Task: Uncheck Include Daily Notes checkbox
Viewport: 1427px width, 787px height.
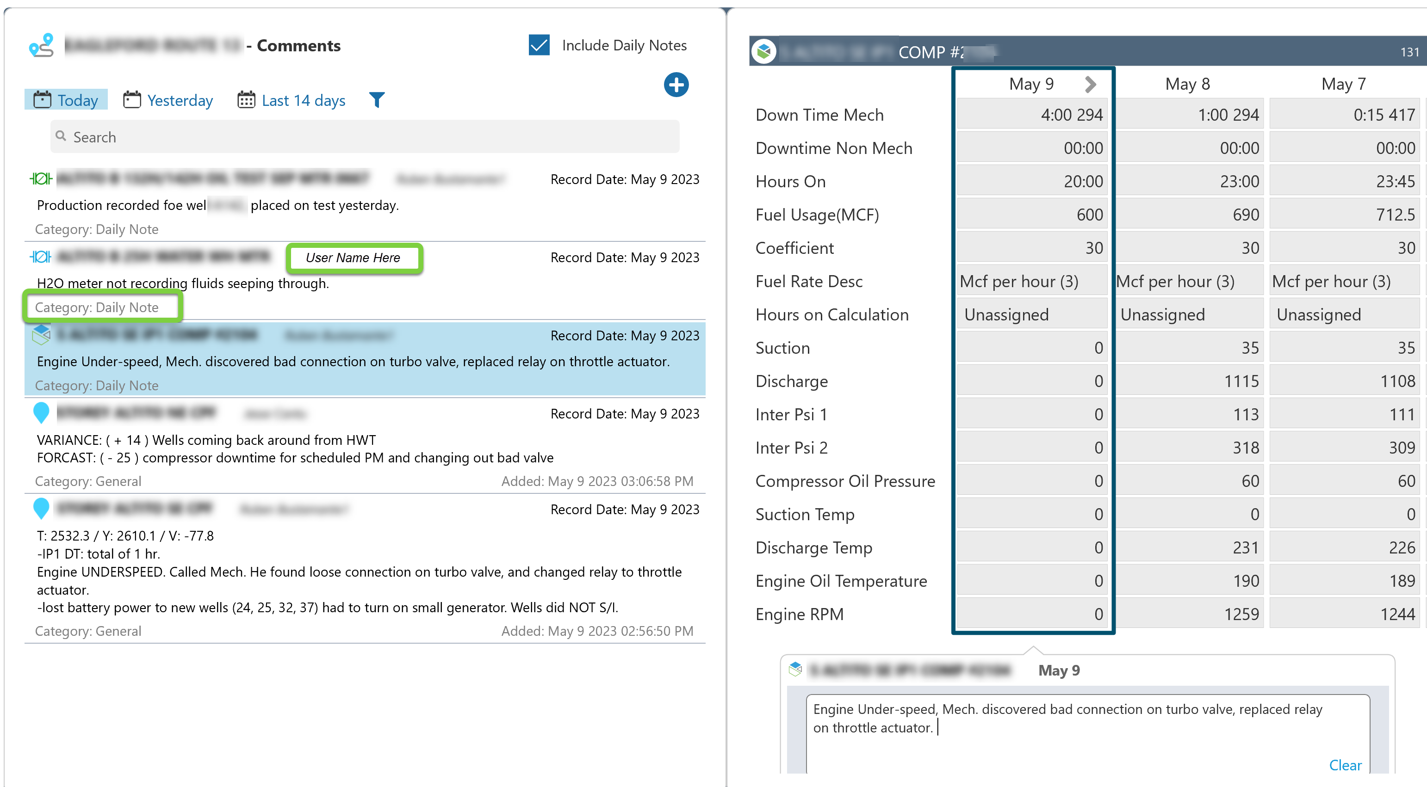Action: (x=539, y=45)
